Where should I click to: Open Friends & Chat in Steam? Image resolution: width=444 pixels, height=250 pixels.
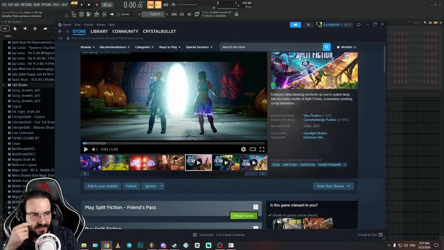click(x=370, y=235)
